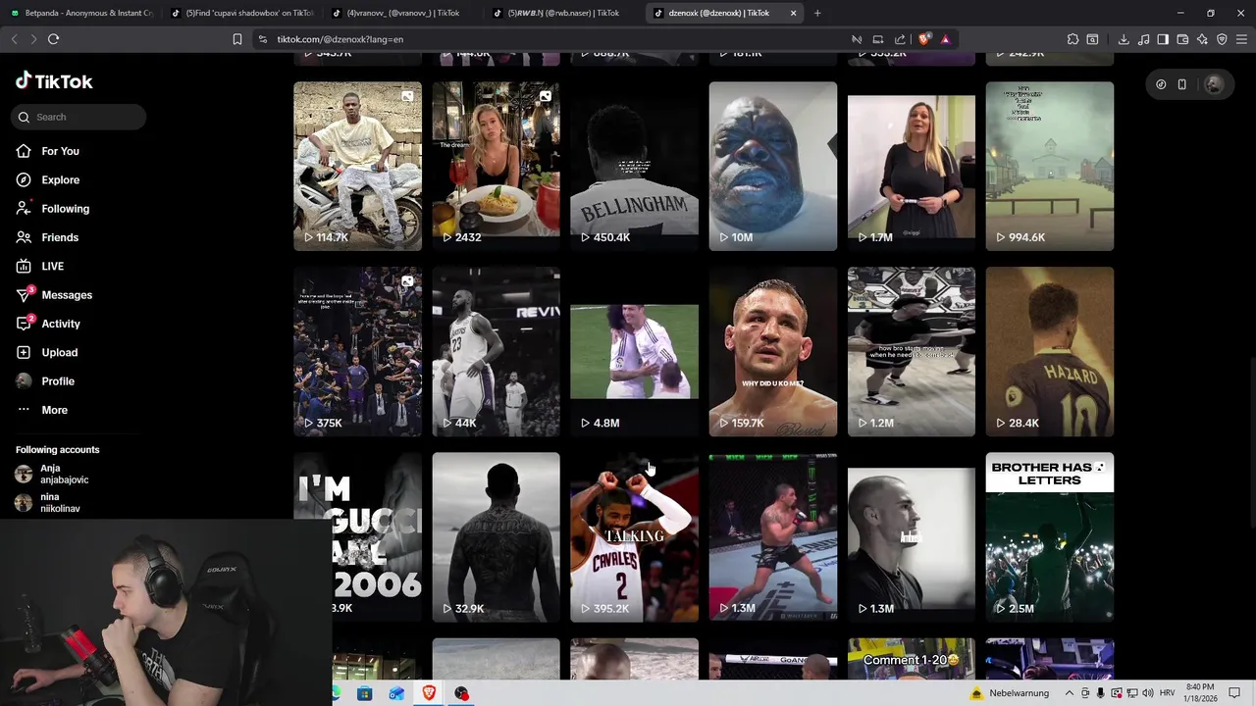
Task: Reload the page with the refresh icon
Action: pos(53,39)
